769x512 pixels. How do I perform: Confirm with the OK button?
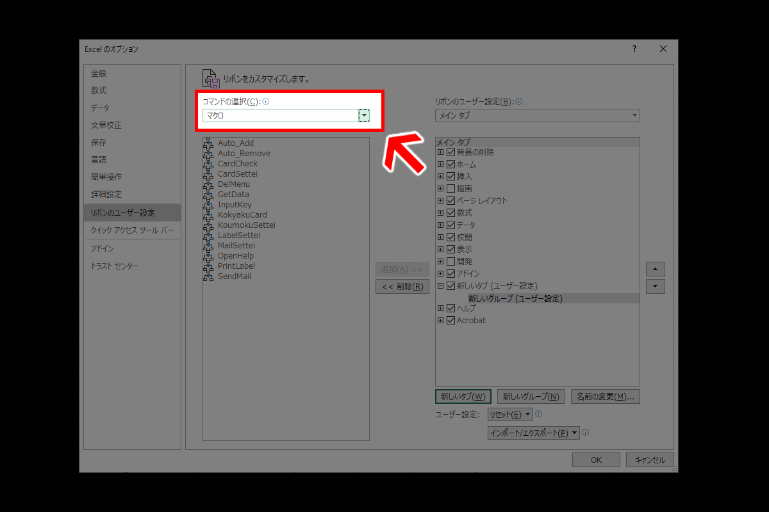point(596,460)
